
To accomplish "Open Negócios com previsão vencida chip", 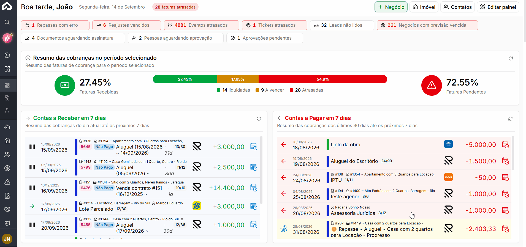I will 427,25.
